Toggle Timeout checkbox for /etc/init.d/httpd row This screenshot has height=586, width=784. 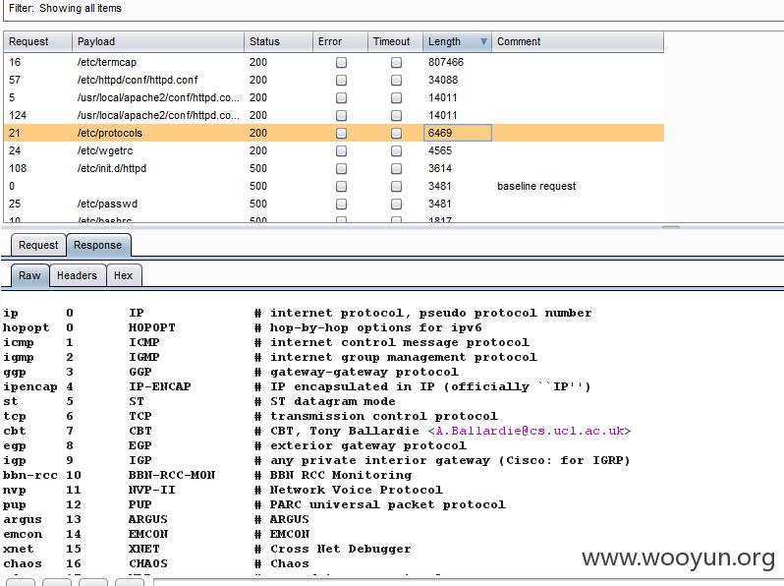tap(396, 169)
